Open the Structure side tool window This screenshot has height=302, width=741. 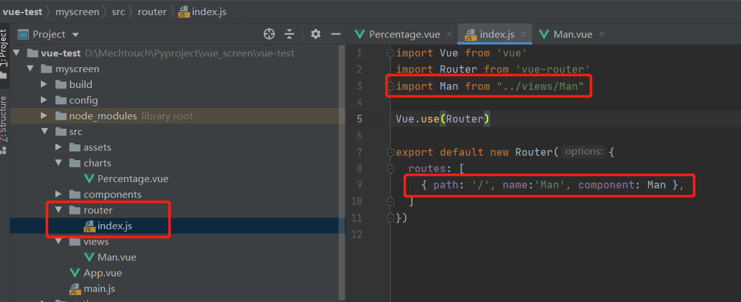pyautogui.click(x=4, y=119)
